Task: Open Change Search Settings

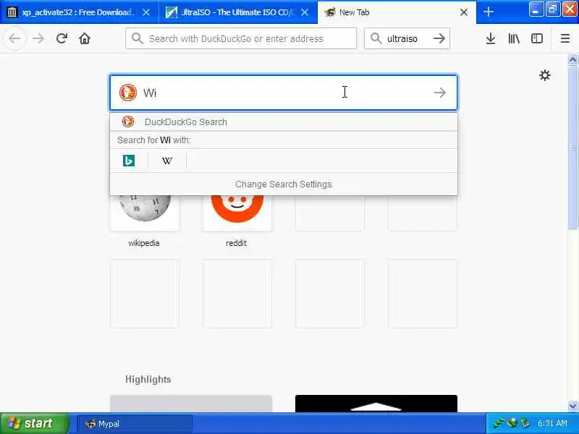Action: click(284, 184)
